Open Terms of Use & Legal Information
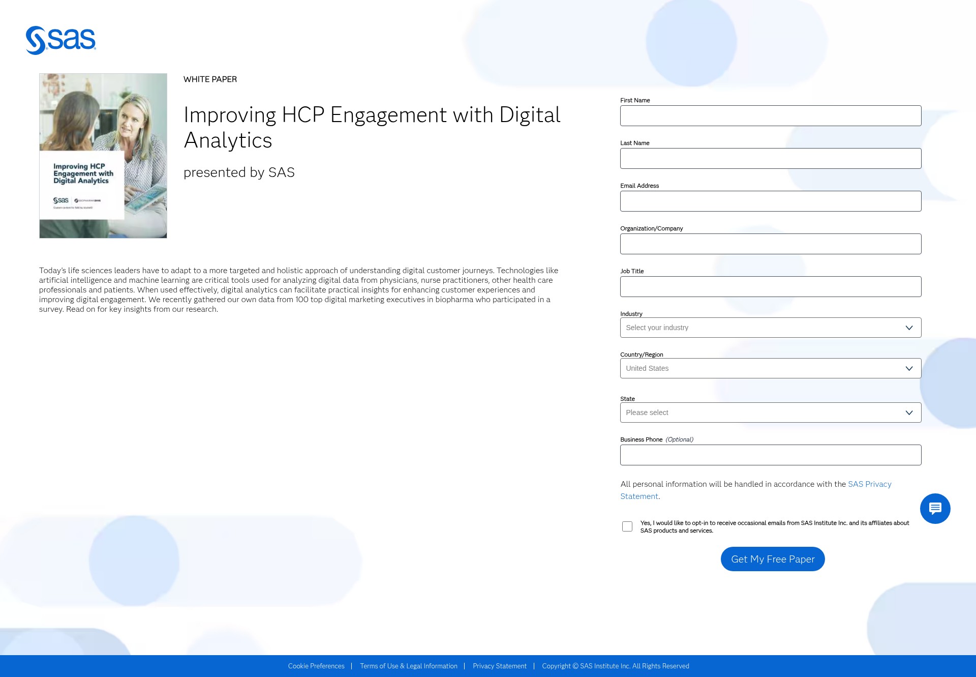 point(409,666)
